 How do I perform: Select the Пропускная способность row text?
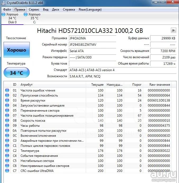39,95
